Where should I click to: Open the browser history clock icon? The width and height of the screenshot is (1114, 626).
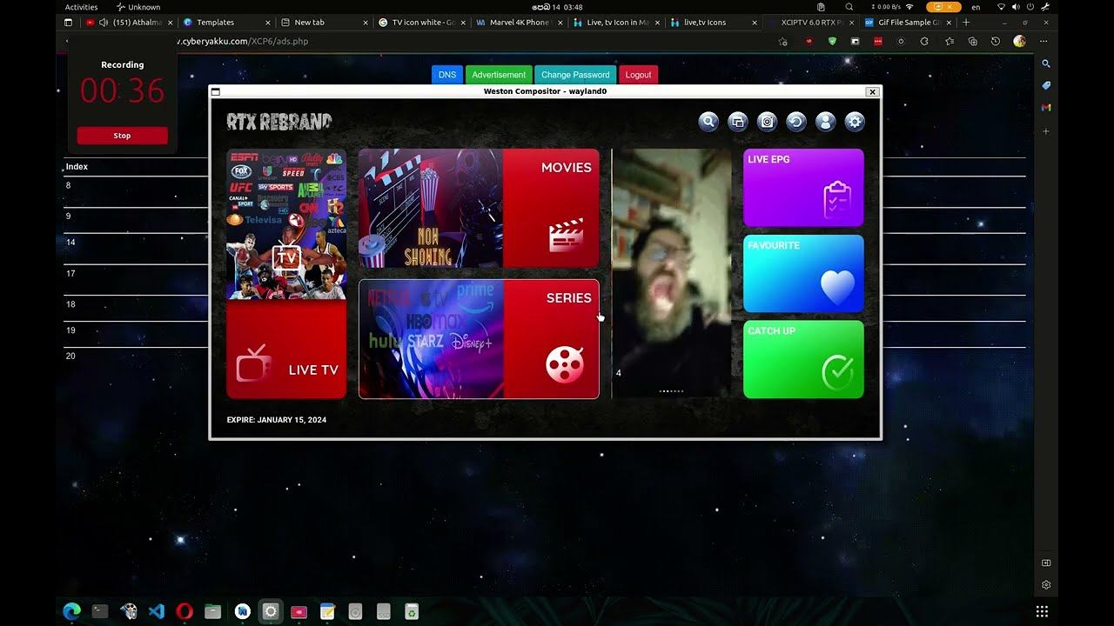click(x=996, y=41)
